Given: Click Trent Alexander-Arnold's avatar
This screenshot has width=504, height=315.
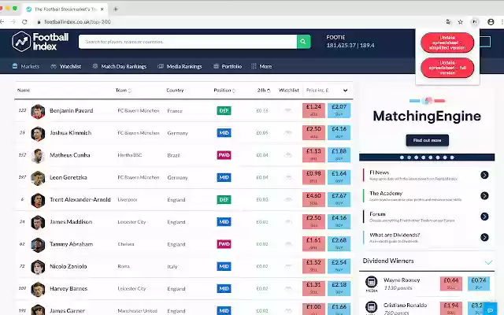Looking at the screenshot, I should (38, 200).
